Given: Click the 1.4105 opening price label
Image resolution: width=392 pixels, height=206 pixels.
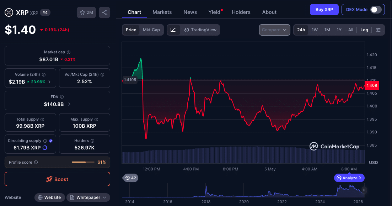Looking at the screenshot, I should pyautogui.click(x=130, y=80).
